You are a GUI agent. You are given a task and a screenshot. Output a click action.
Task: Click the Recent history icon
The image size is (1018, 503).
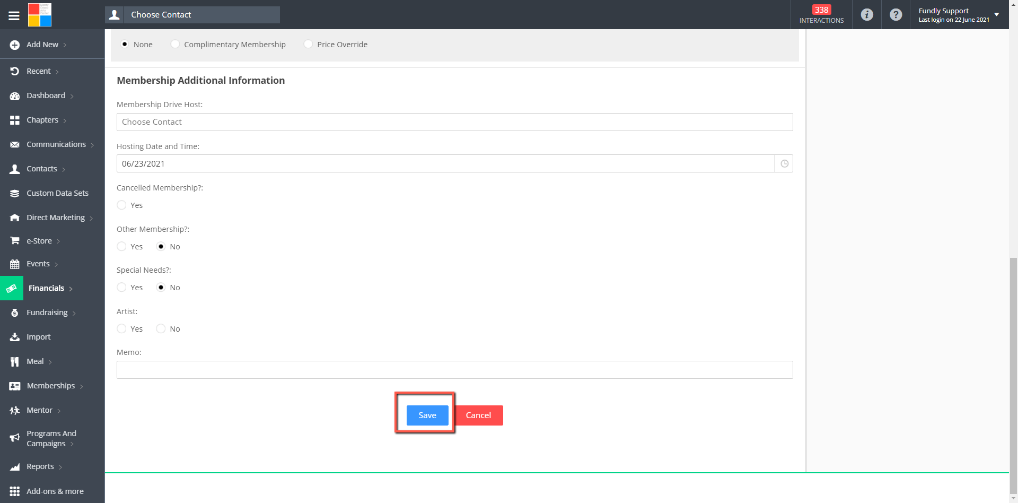coord(15,71)
